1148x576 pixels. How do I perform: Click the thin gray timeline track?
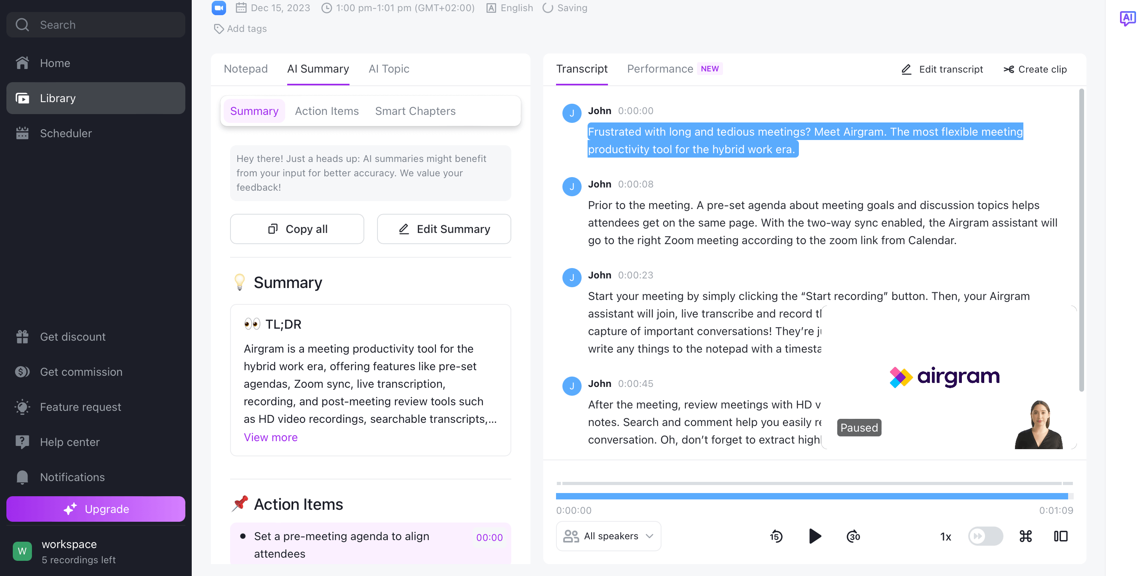(814, 483)
